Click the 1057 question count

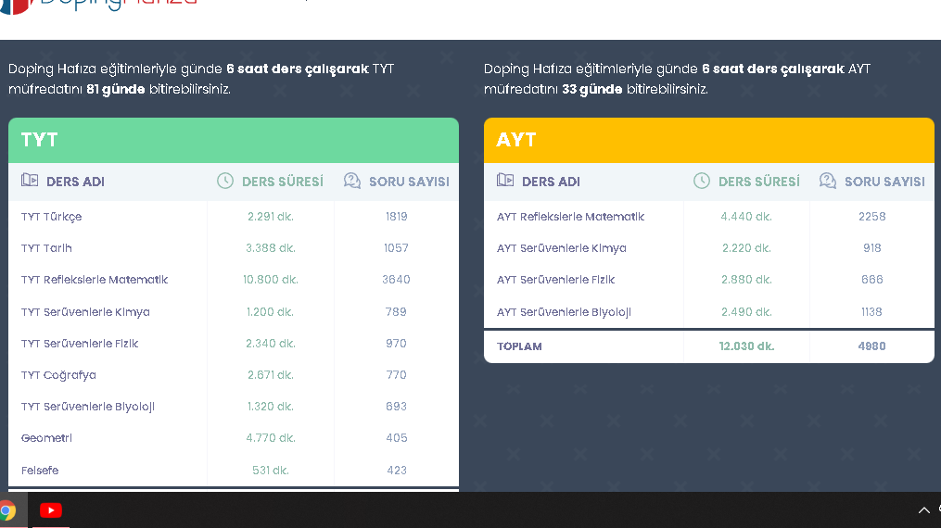396,248
